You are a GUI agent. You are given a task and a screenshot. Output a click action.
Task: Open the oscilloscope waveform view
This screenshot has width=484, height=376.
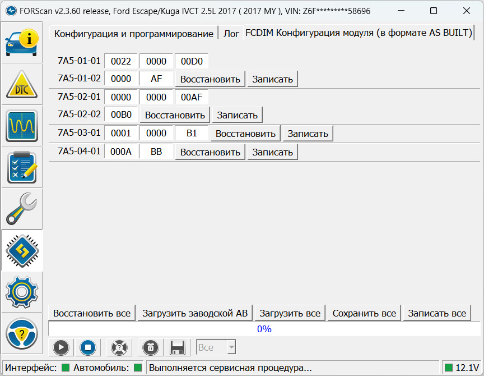(x=22, y=125)
